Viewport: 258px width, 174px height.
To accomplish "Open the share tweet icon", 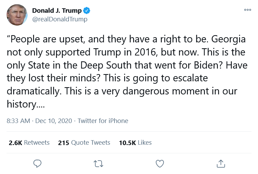I will (221, 164).
